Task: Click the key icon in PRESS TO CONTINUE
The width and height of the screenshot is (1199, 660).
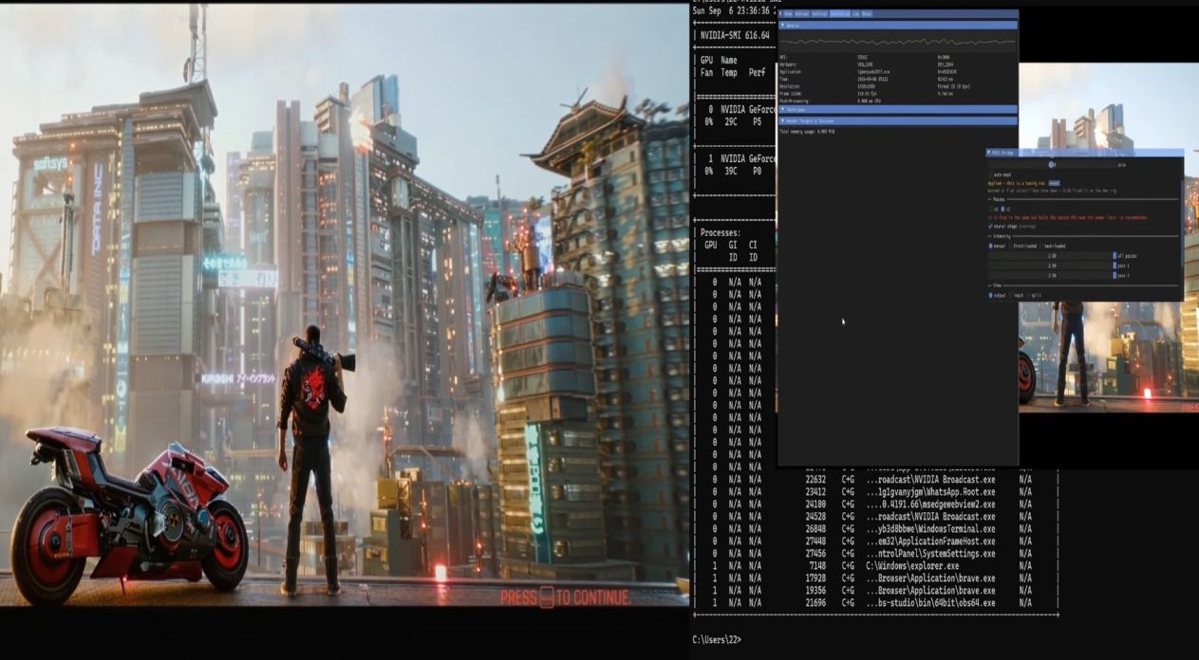Action: click(546, 597)
